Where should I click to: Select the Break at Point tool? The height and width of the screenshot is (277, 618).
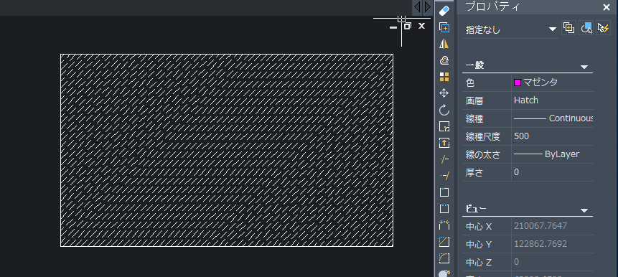point(444,192)
